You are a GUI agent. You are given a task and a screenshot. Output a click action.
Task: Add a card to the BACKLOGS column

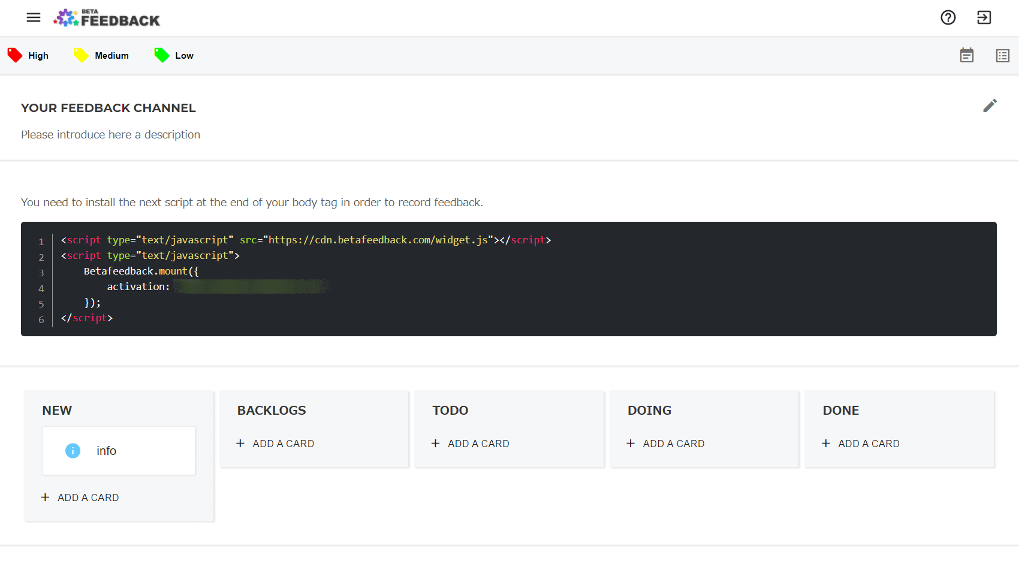(x=275, y=444)
